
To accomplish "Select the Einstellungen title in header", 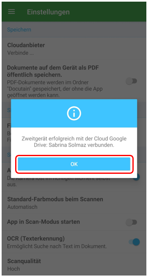I will [48, 12].
